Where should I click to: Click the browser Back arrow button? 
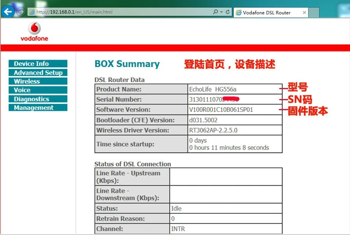tap(8, 12)
